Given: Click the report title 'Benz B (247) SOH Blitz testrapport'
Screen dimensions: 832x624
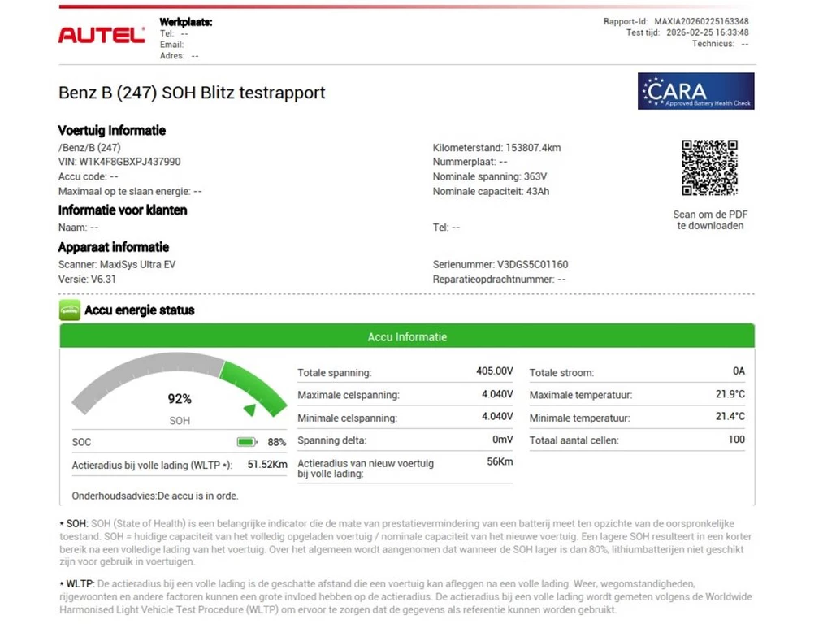Looking at the screenshot, I should tap(192, 93).
